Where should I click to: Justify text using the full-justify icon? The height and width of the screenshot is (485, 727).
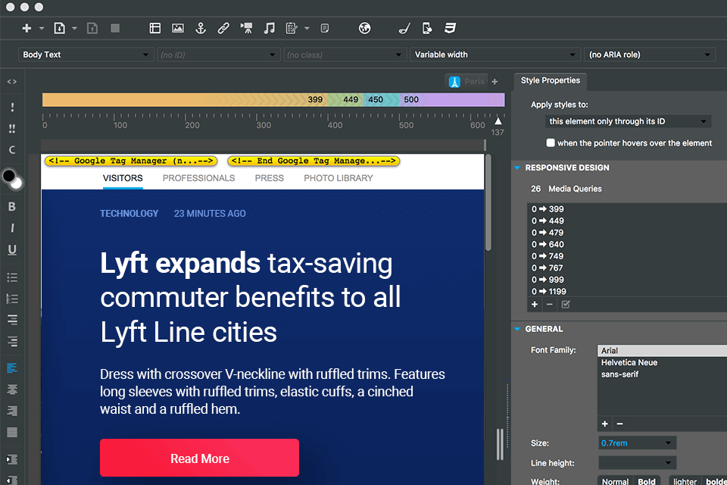[12, 432]
